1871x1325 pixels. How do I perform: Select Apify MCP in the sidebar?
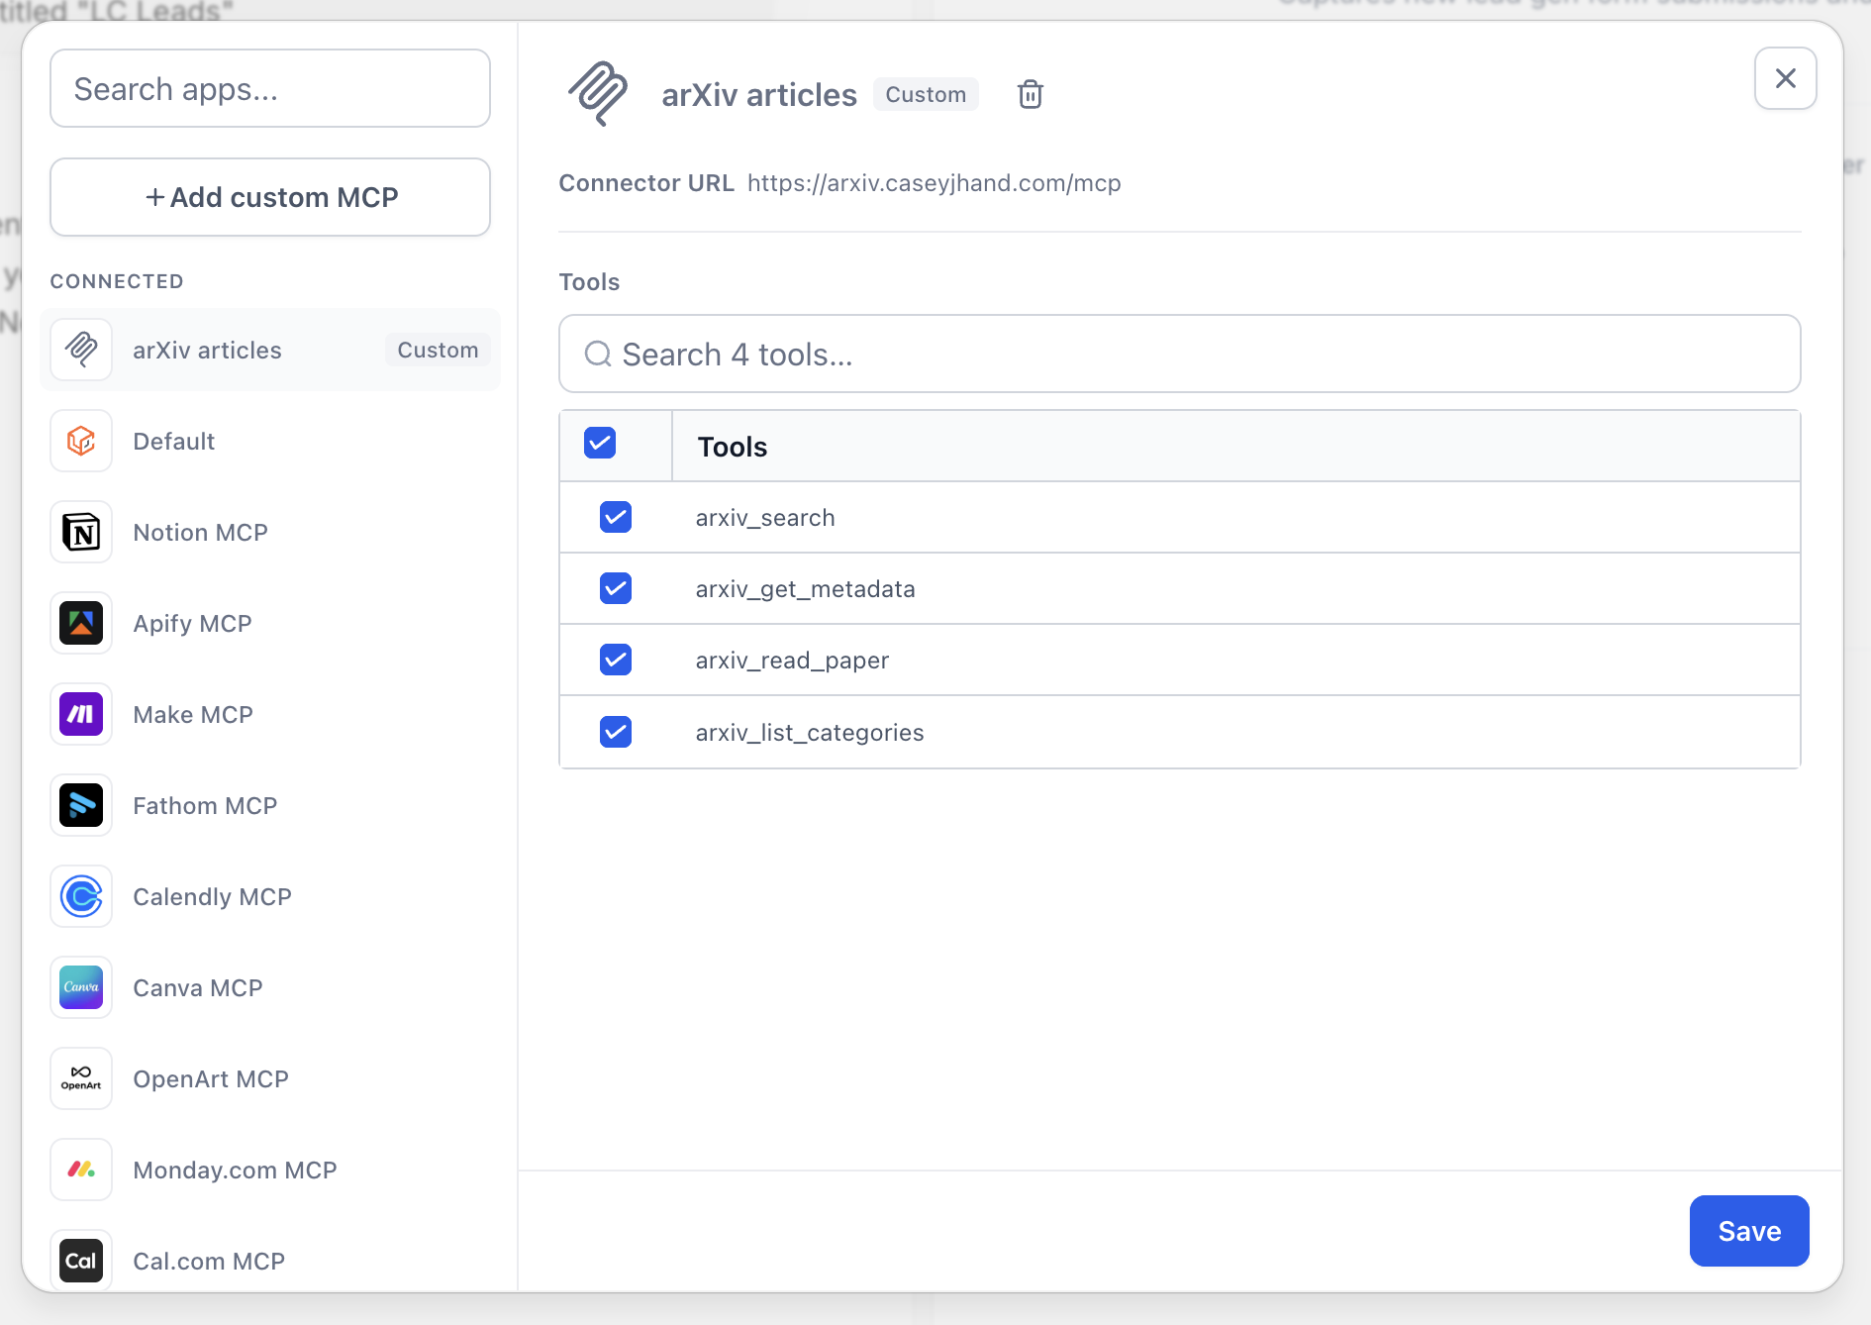270,623
